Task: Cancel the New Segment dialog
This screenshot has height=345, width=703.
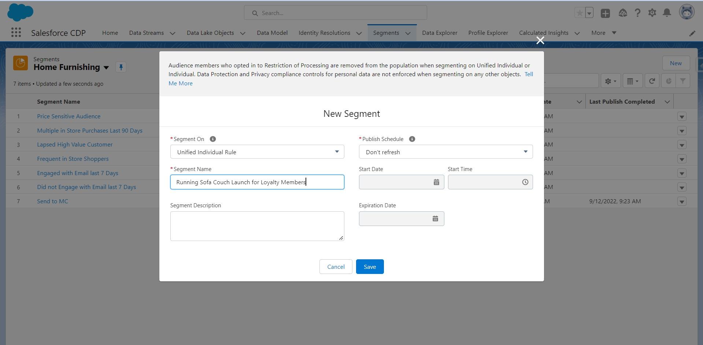Action: point(336,267)
